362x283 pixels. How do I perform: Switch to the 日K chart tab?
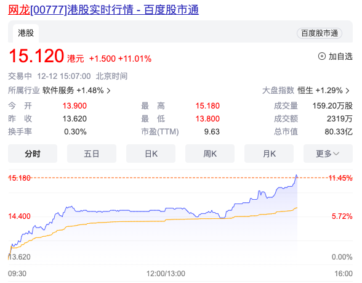coord(151,154)
